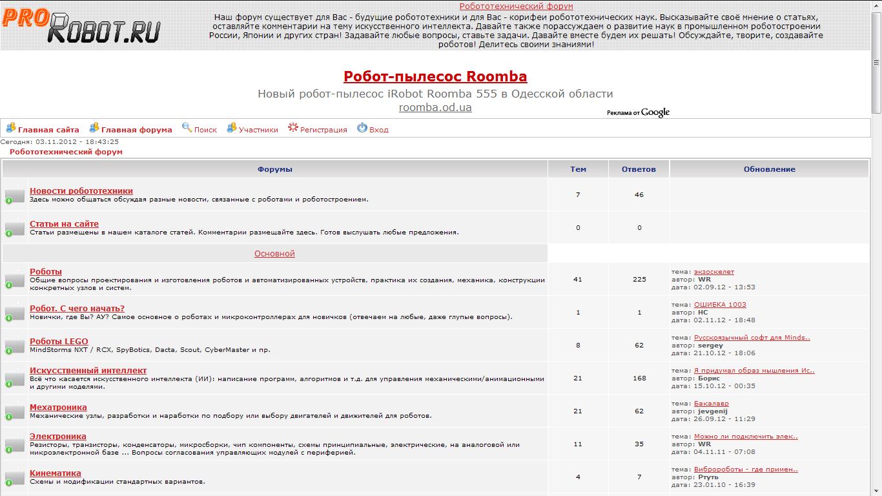Click the Обновление column header
Image resolution: width=882 pixels, height=496 pixels.
(770, 169)
